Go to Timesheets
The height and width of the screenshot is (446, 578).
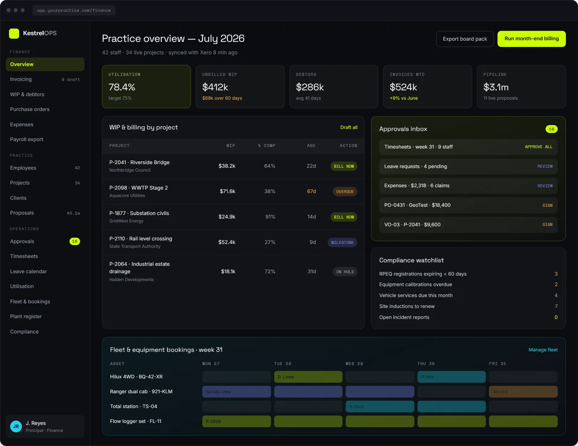pos(45,256)
